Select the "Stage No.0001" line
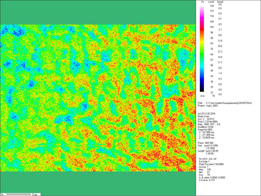The height and width of the screenshot is (196, 261). pyautogui.click(x=205, y=130)
